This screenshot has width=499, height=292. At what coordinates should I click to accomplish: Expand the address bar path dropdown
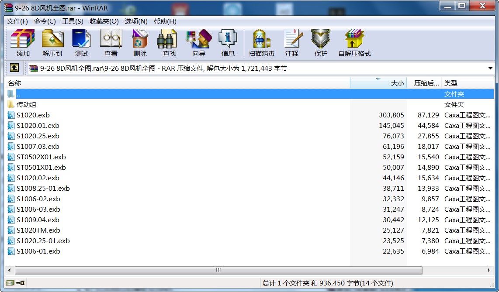[x=490, y=69]
